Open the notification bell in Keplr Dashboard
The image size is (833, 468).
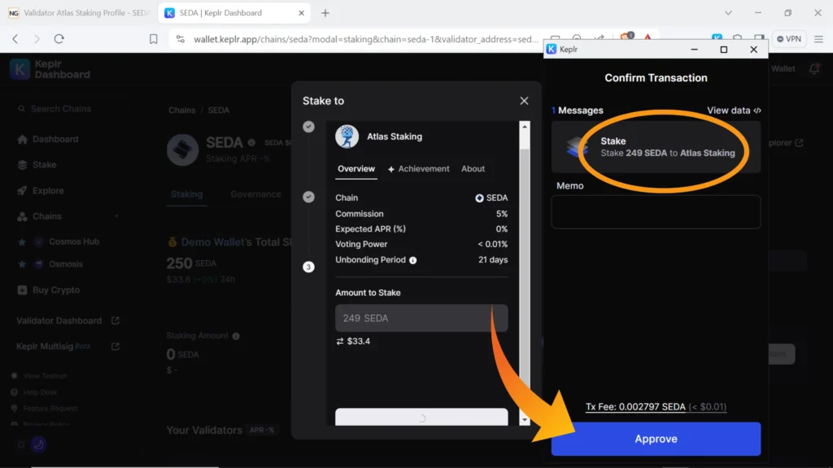point(814,69)
